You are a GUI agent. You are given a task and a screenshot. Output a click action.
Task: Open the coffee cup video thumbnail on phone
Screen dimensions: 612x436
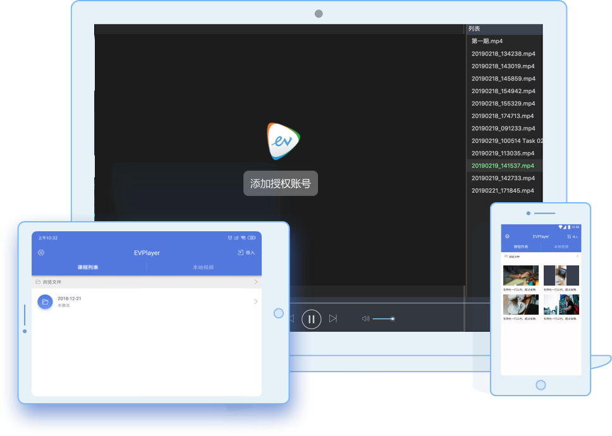521,305
